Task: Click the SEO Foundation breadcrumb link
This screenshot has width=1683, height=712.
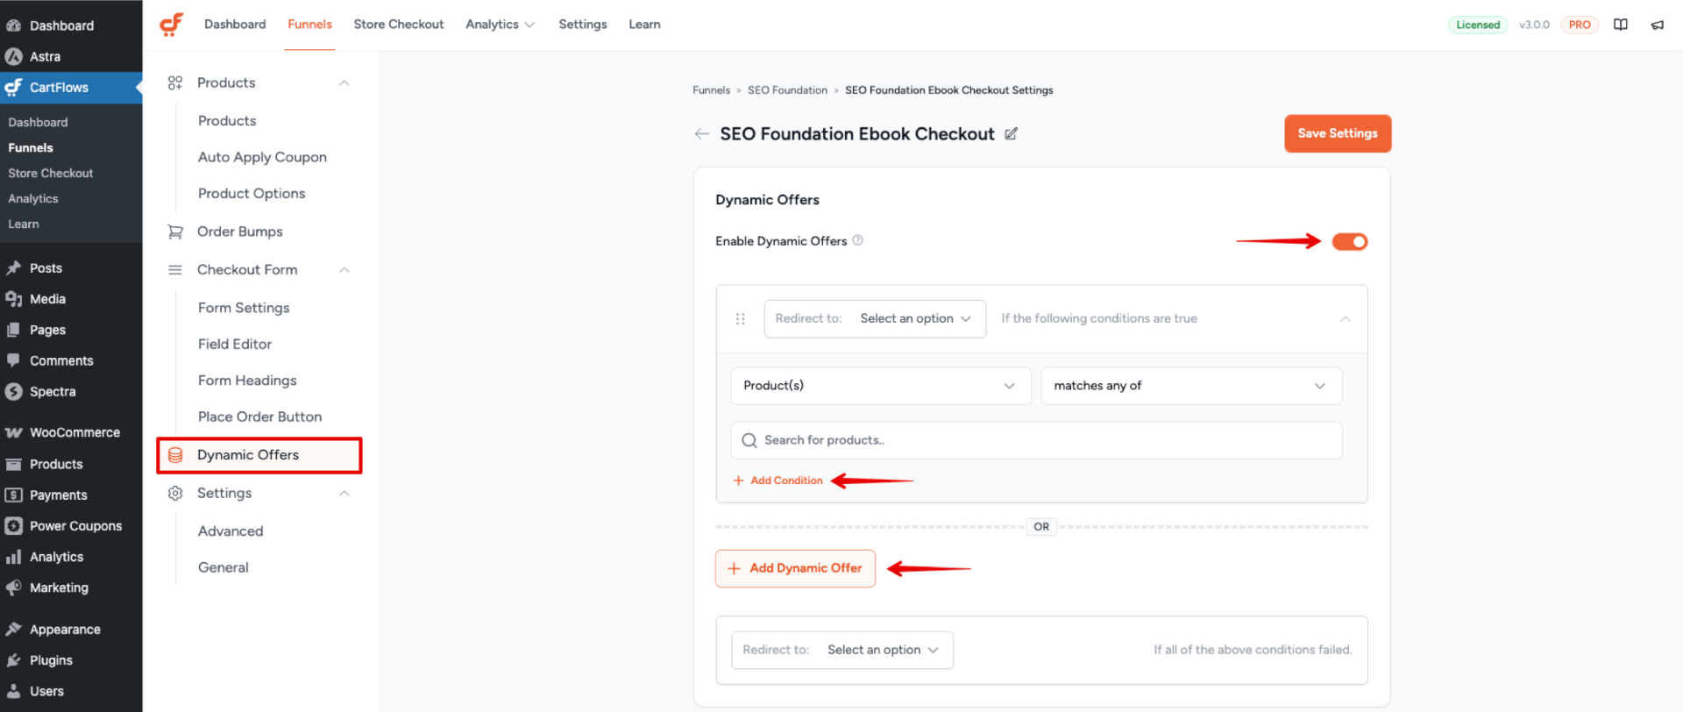Action: point(787,90)
